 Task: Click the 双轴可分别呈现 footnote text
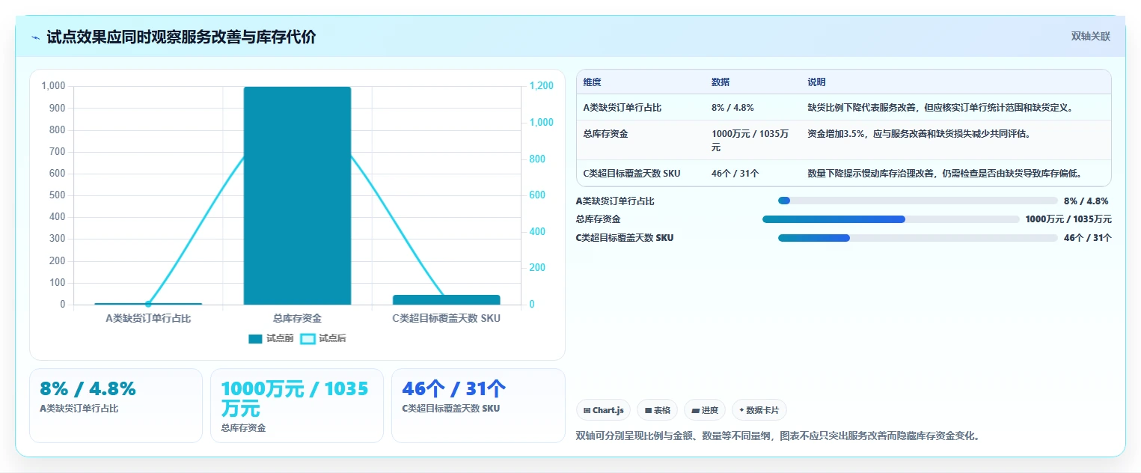pyautogui.click(x=778, y=436)
